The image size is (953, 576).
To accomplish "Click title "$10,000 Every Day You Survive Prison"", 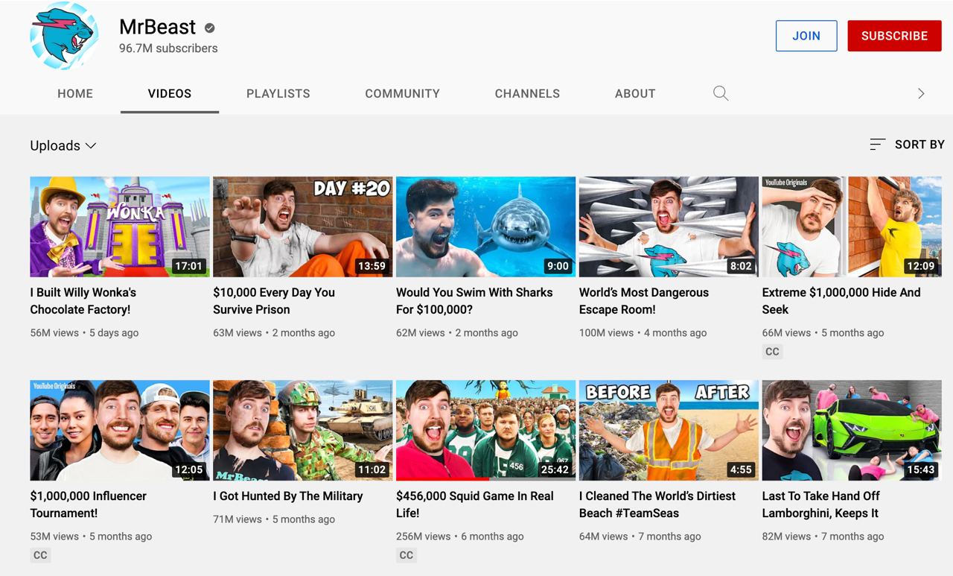I will pos(274,301).
